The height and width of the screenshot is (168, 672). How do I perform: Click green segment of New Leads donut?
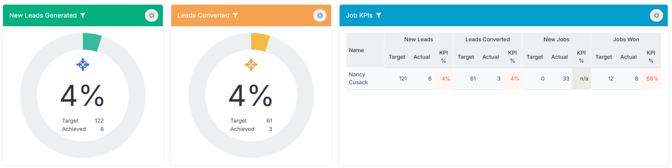tap(92, 42)
